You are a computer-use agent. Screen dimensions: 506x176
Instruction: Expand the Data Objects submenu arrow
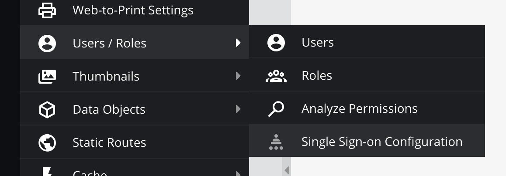point(238,109)
